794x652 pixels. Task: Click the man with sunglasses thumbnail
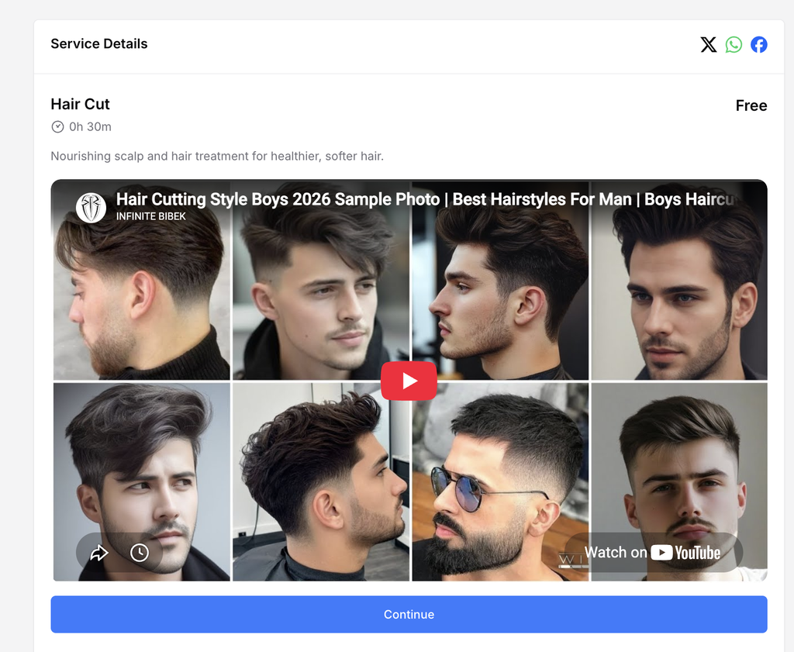pos(500,481)
